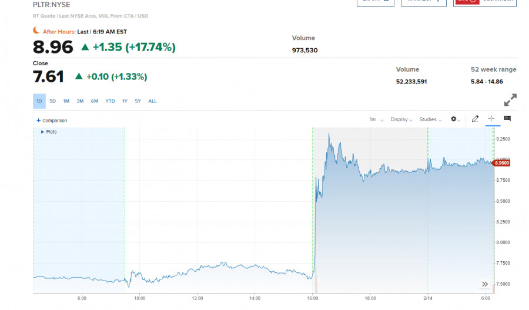Jump to latest with double-arrow icon
The width and height of the screenshot is (529, 310).
[x=485, y=284]
